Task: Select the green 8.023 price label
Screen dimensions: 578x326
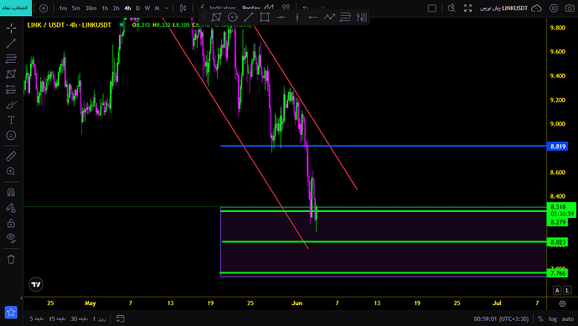Action: pos(557,242)
